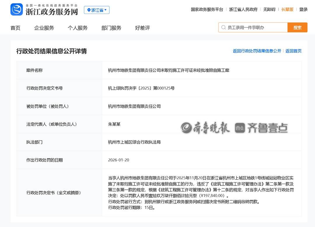This screenshot has height=227, width=315.
Task: Visit the 国家政务服务平台 link
Action: pyautogui.click(x=207, y=9)
